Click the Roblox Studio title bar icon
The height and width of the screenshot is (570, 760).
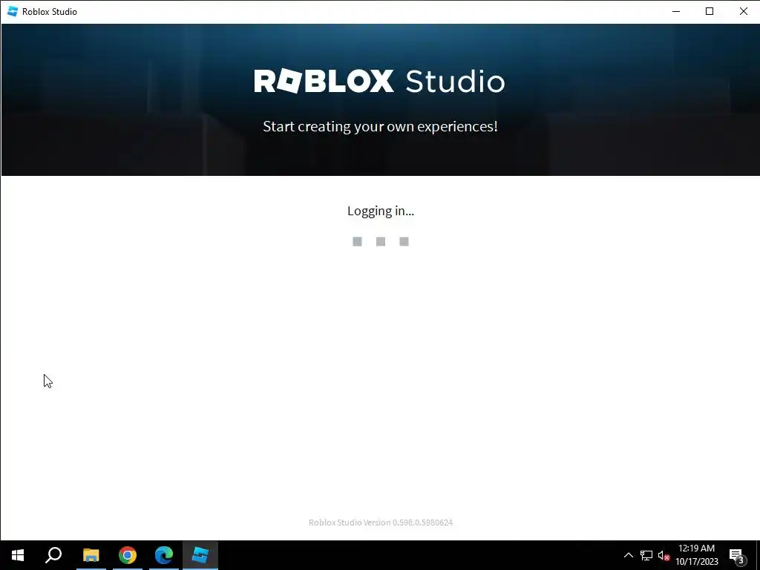click(12, 11)
